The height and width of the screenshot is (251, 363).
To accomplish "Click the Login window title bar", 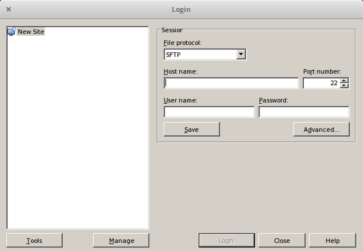I will point(181,9).
